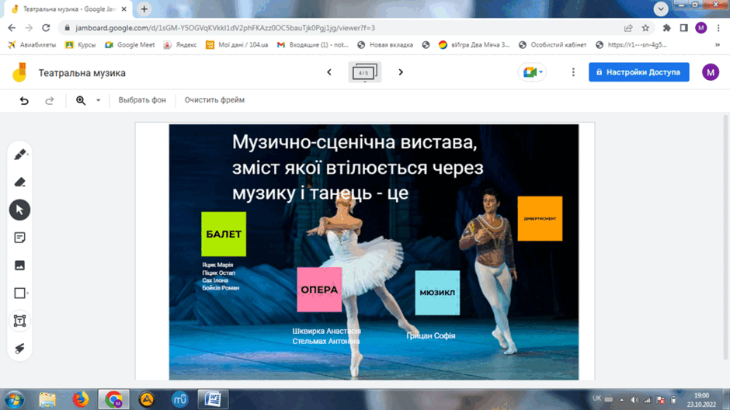Open the Google account avatar

click(711, 72)
